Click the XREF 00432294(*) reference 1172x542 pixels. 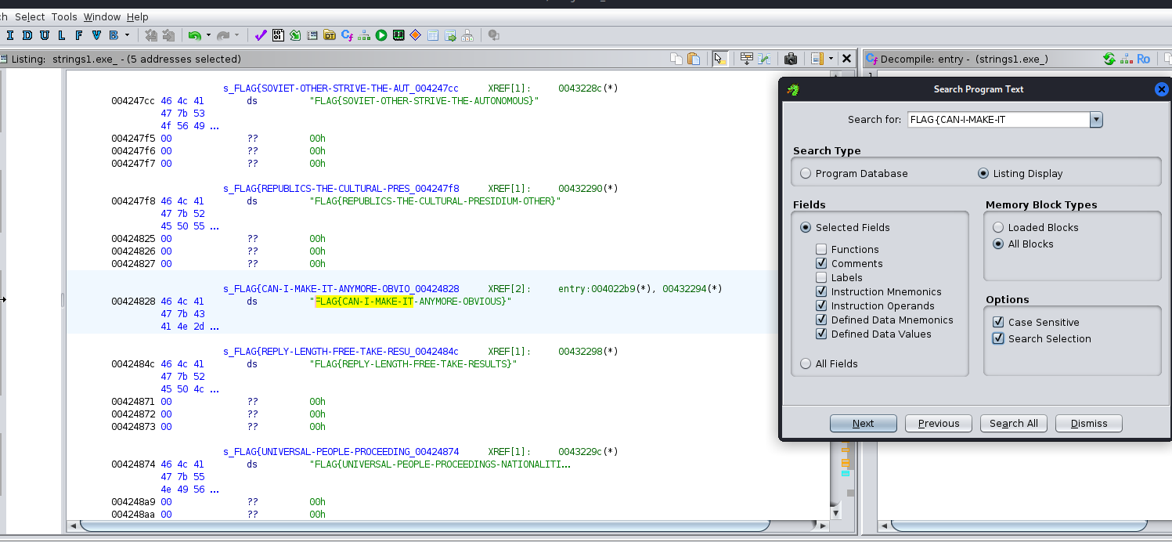(692, 289)
